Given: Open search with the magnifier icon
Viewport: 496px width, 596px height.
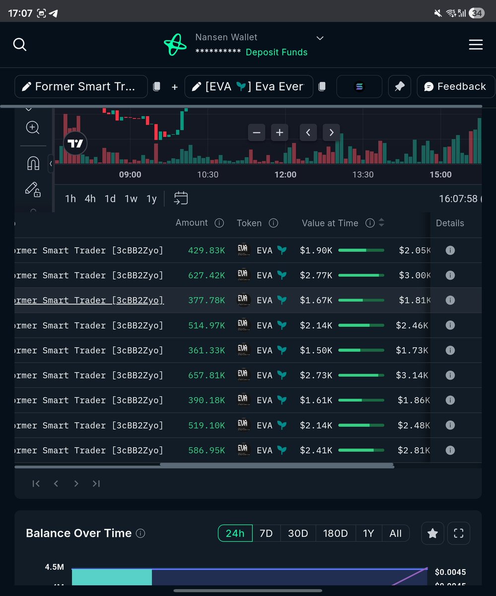Looking at the screenshot, I should 20,44.
